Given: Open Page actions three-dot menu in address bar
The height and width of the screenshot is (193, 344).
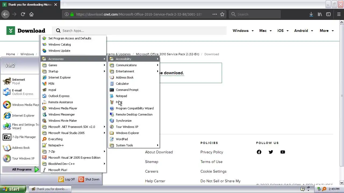Looking at the screenshot, I should 215,14.
